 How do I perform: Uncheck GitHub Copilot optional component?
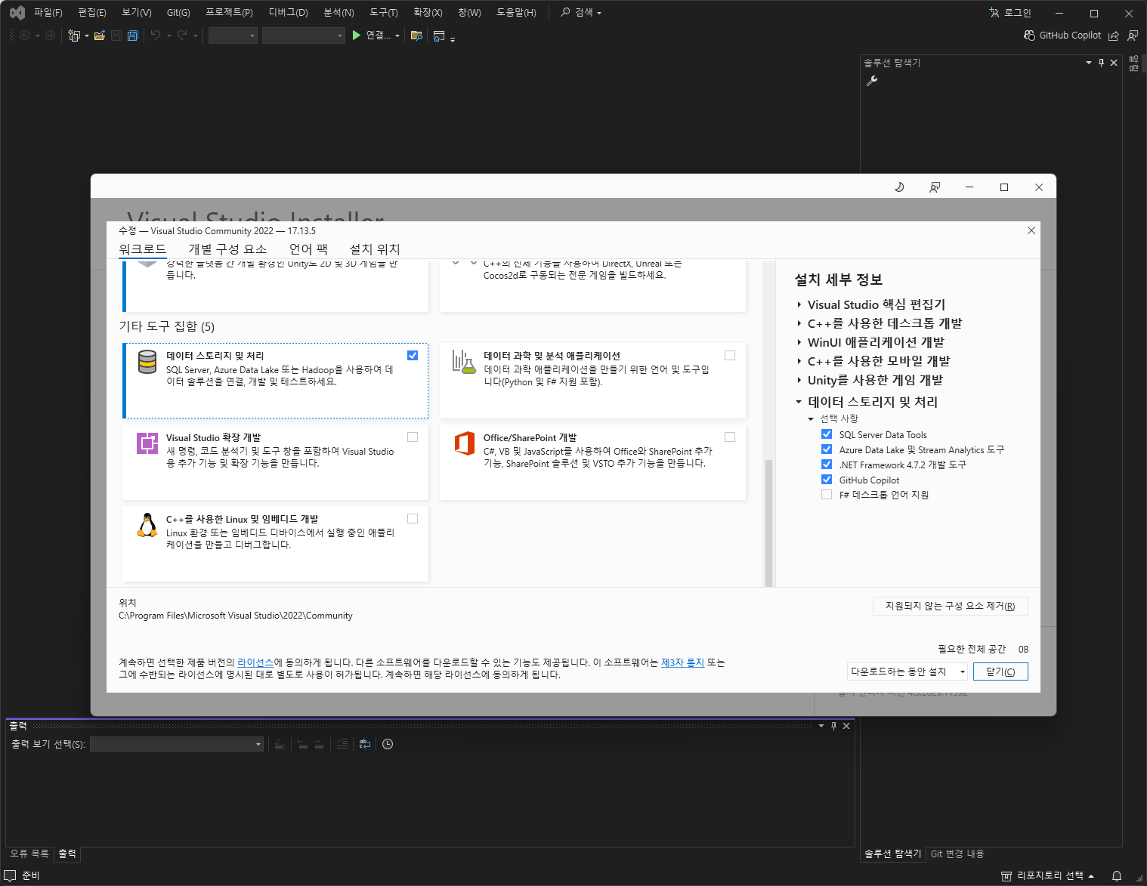tap(827, 480)
